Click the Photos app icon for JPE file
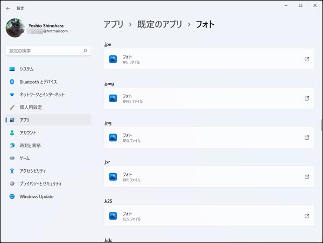Screen dimensions: 323x243 click(x=113, y=59)
